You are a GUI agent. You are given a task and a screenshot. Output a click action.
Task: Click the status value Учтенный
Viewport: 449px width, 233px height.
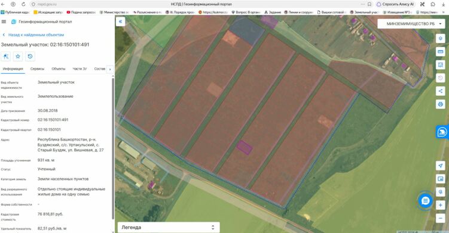click(x=47, y=169)
